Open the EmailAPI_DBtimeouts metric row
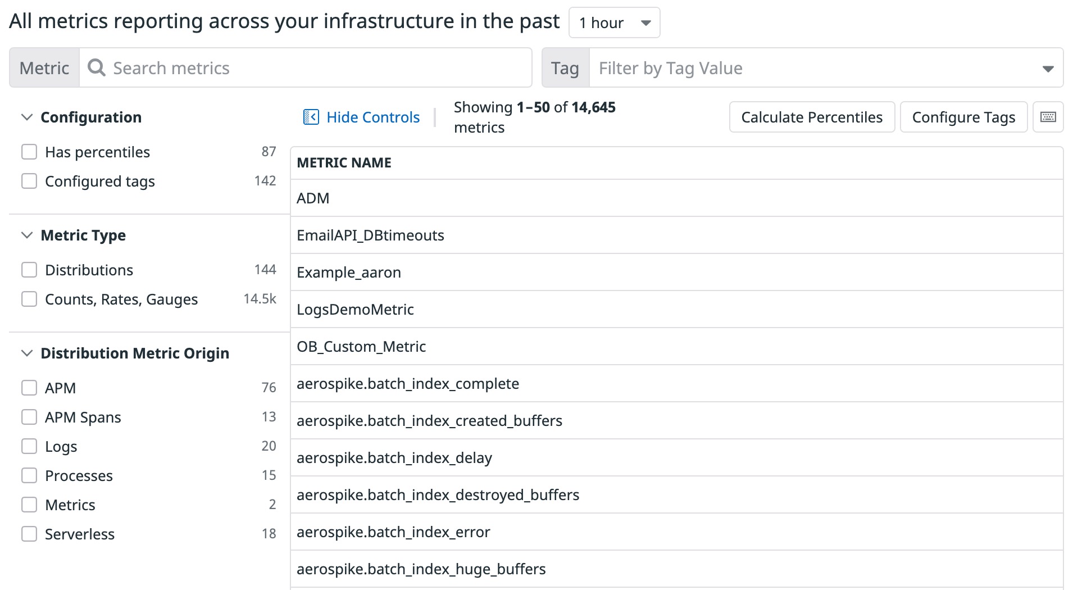Image resolution: width=1073 pixels, height=590 pixels. coord(370,235)
